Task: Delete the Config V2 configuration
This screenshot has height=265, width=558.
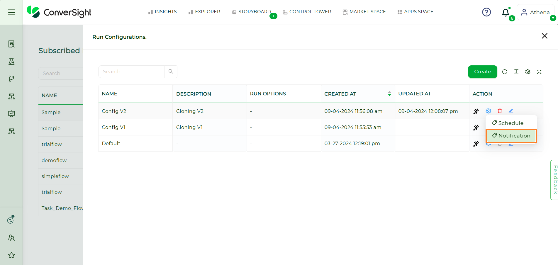Action: 500,111
